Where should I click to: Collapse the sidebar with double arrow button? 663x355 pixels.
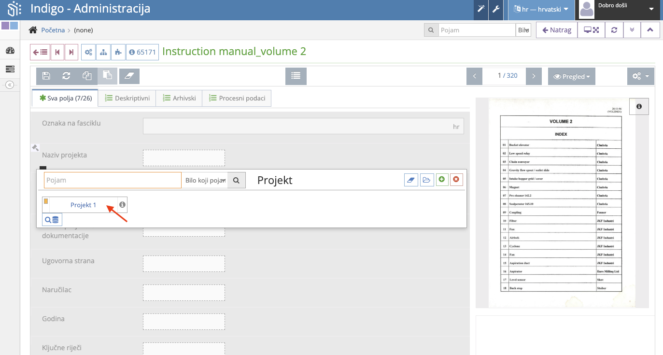click(x=10, y=85)
